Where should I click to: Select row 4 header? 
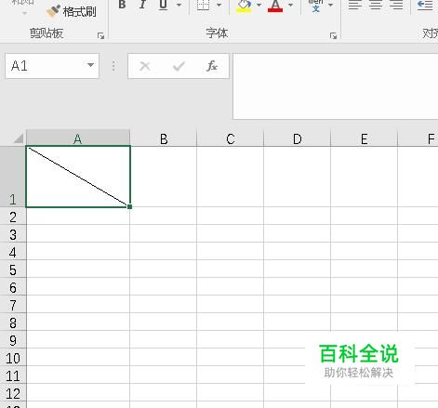tap(13, 252)
